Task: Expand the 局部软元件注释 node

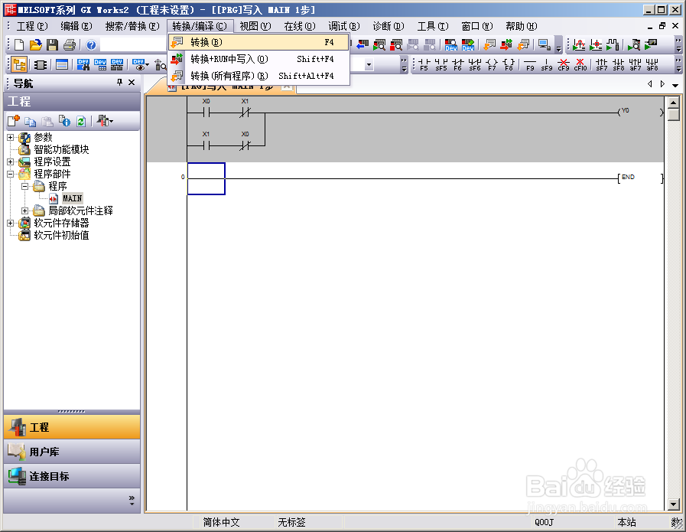Action: click(x=25, y=211)
